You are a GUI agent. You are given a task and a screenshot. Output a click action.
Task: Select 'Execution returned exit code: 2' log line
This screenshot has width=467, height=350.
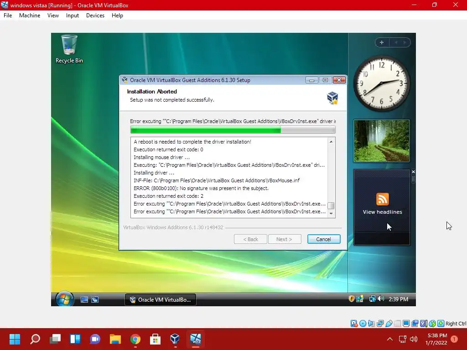pos(169,196)
